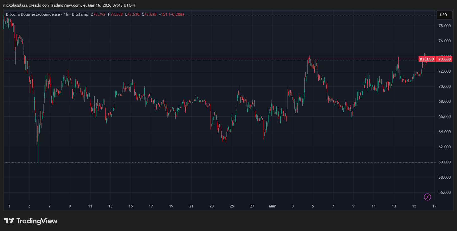This screenshot has width=457, height=231.
Task: Click the 23 date label on time axis
Action: [x=212, y=206]
